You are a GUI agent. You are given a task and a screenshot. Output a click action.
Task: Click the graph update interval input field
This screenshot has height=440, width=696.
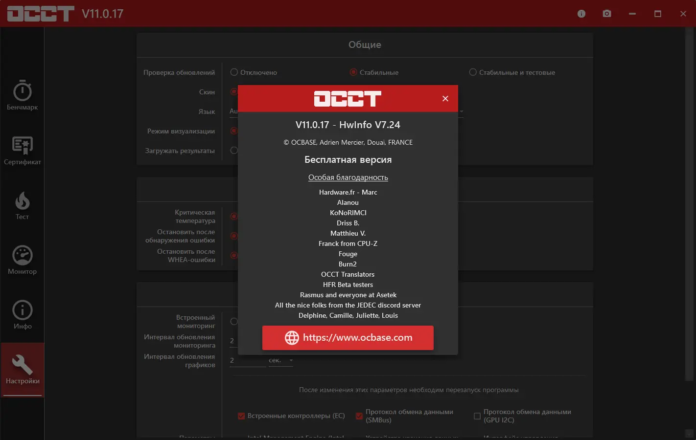pyautogui.click(x=248, y=360)
